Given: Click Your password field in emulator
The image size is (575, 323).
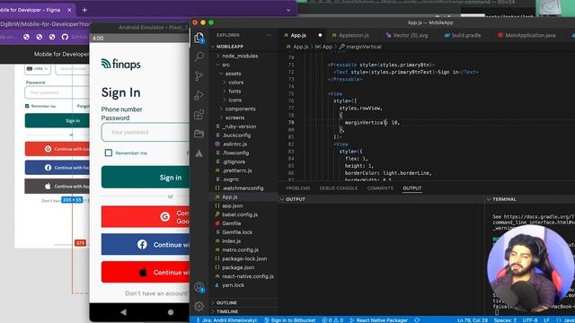Looking at the screenshot, I should point(146,132).
